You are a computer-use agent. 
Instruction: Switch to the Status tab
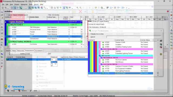[x=14, y=51]
